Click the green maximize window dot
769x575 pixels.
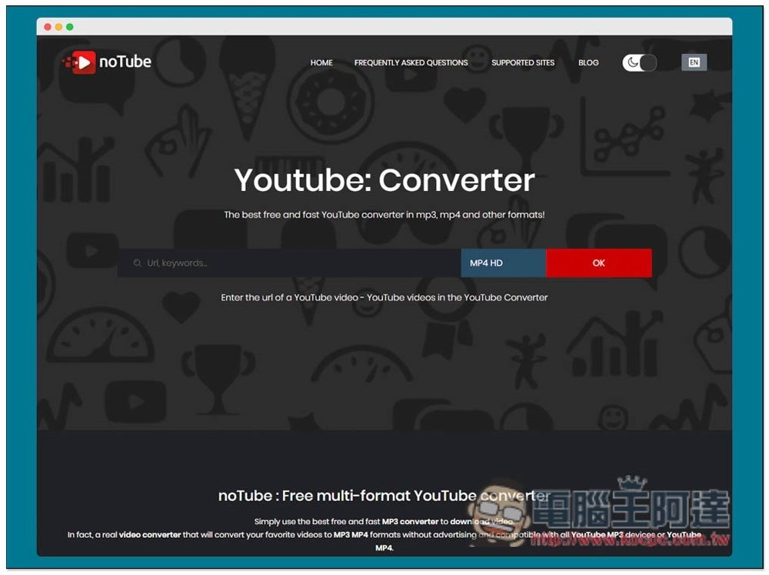(x=69, y=27)
